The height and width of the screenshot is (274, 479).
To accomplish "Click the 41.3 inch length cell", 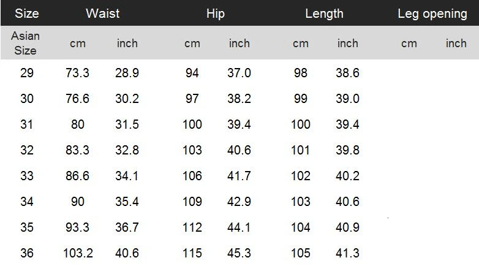I will (x=347, y=253).
